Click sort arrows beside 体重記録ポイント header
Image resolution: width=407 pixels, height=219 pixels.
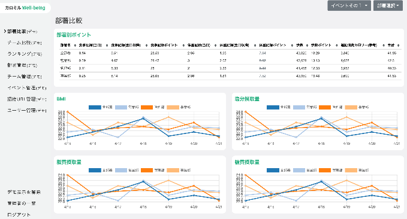tap(292, 45)
